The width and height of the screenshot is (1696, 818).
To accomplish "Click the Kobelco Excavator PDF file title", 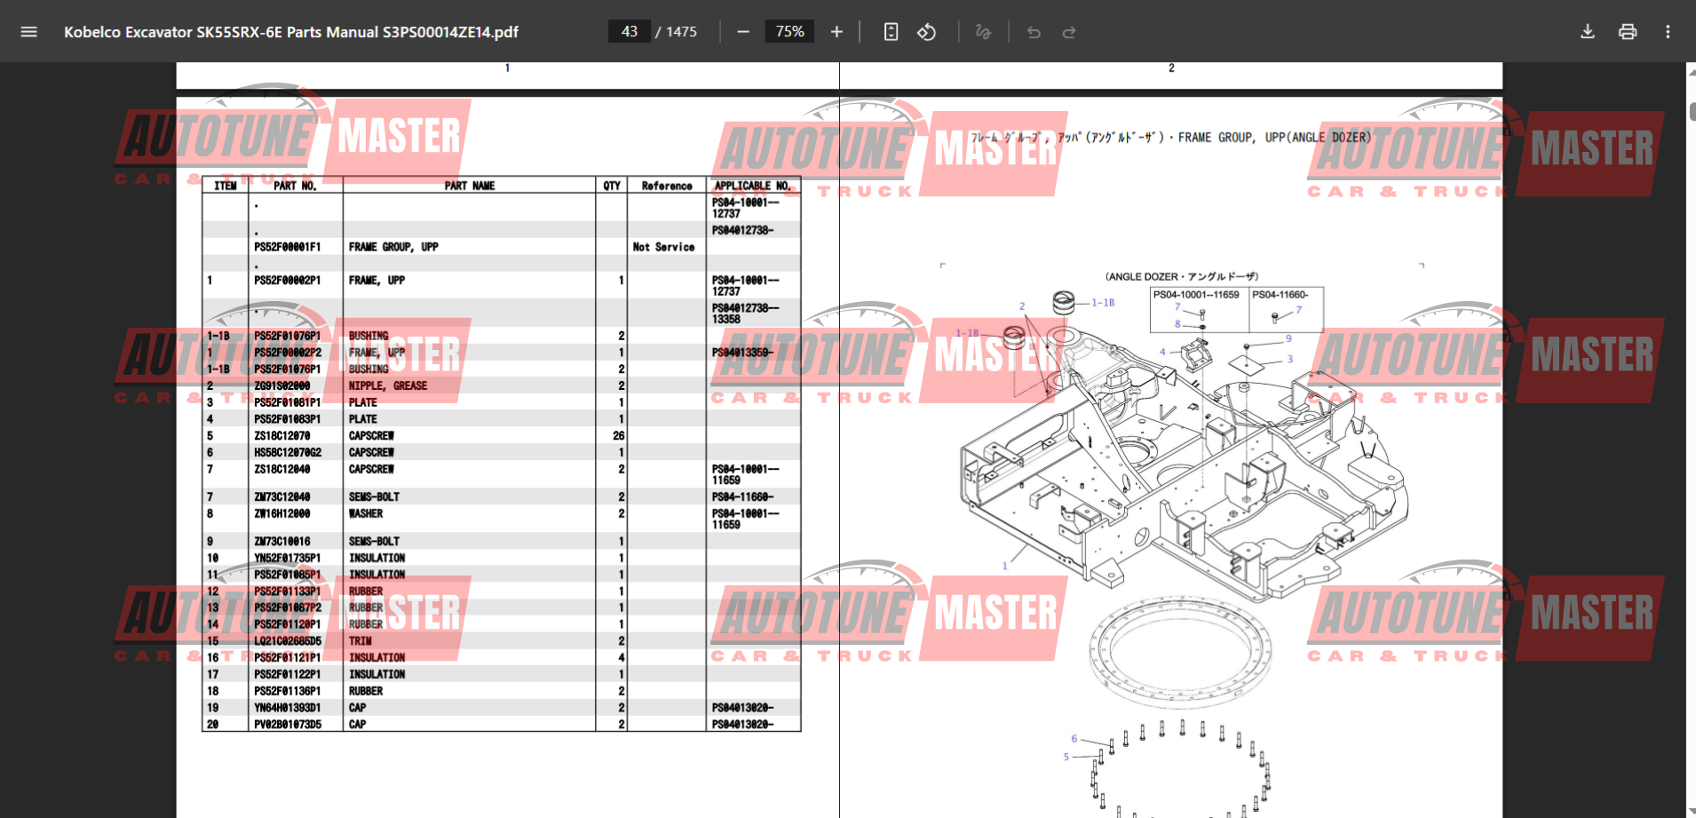I will click(x=291, y=32).
